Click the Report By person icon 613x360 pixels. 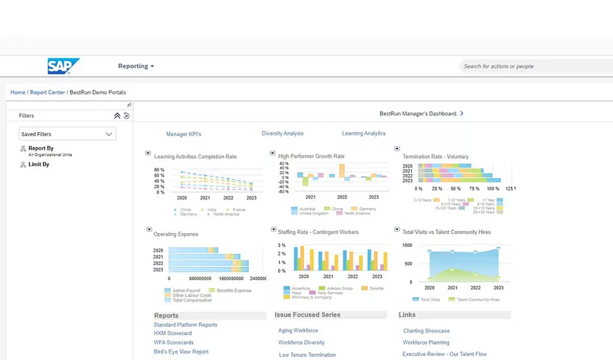[23, 149]
